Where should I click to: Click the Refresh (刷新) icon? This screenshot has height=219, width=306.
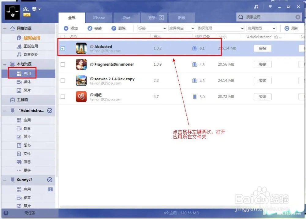pyautogui.click(x=287, y=28)
